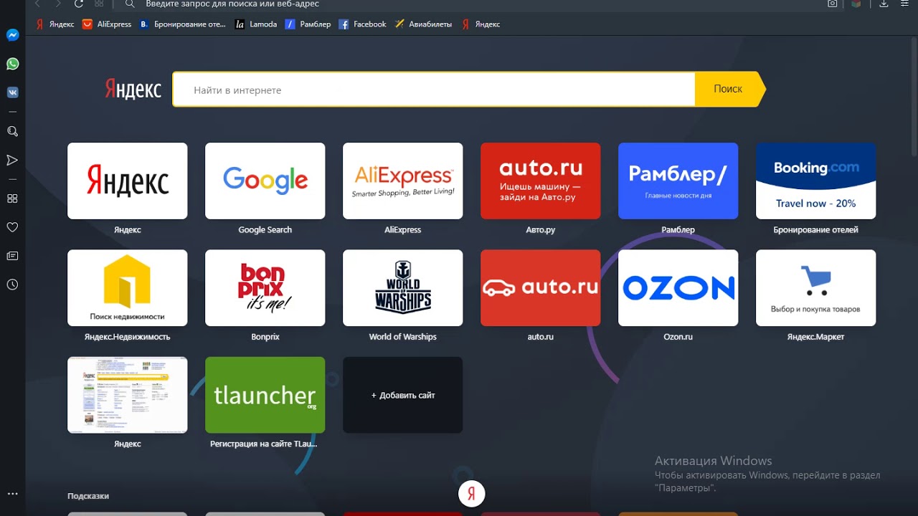Open the auto.ru tile with car logo
Image resolution: width=918 pixels, height=516 pixels.
(541, 287)
